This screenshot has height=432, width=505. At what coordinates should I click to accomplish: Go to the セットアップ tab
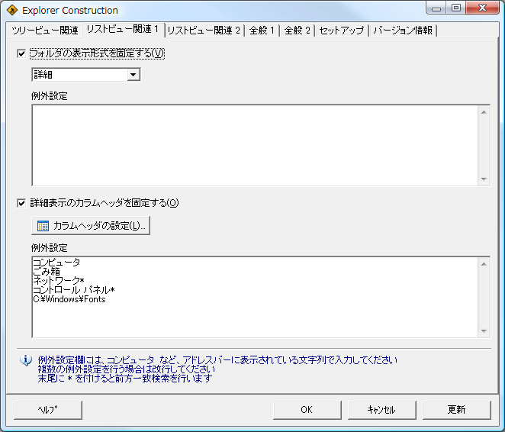pyautogui.click(x=342, y=31)
